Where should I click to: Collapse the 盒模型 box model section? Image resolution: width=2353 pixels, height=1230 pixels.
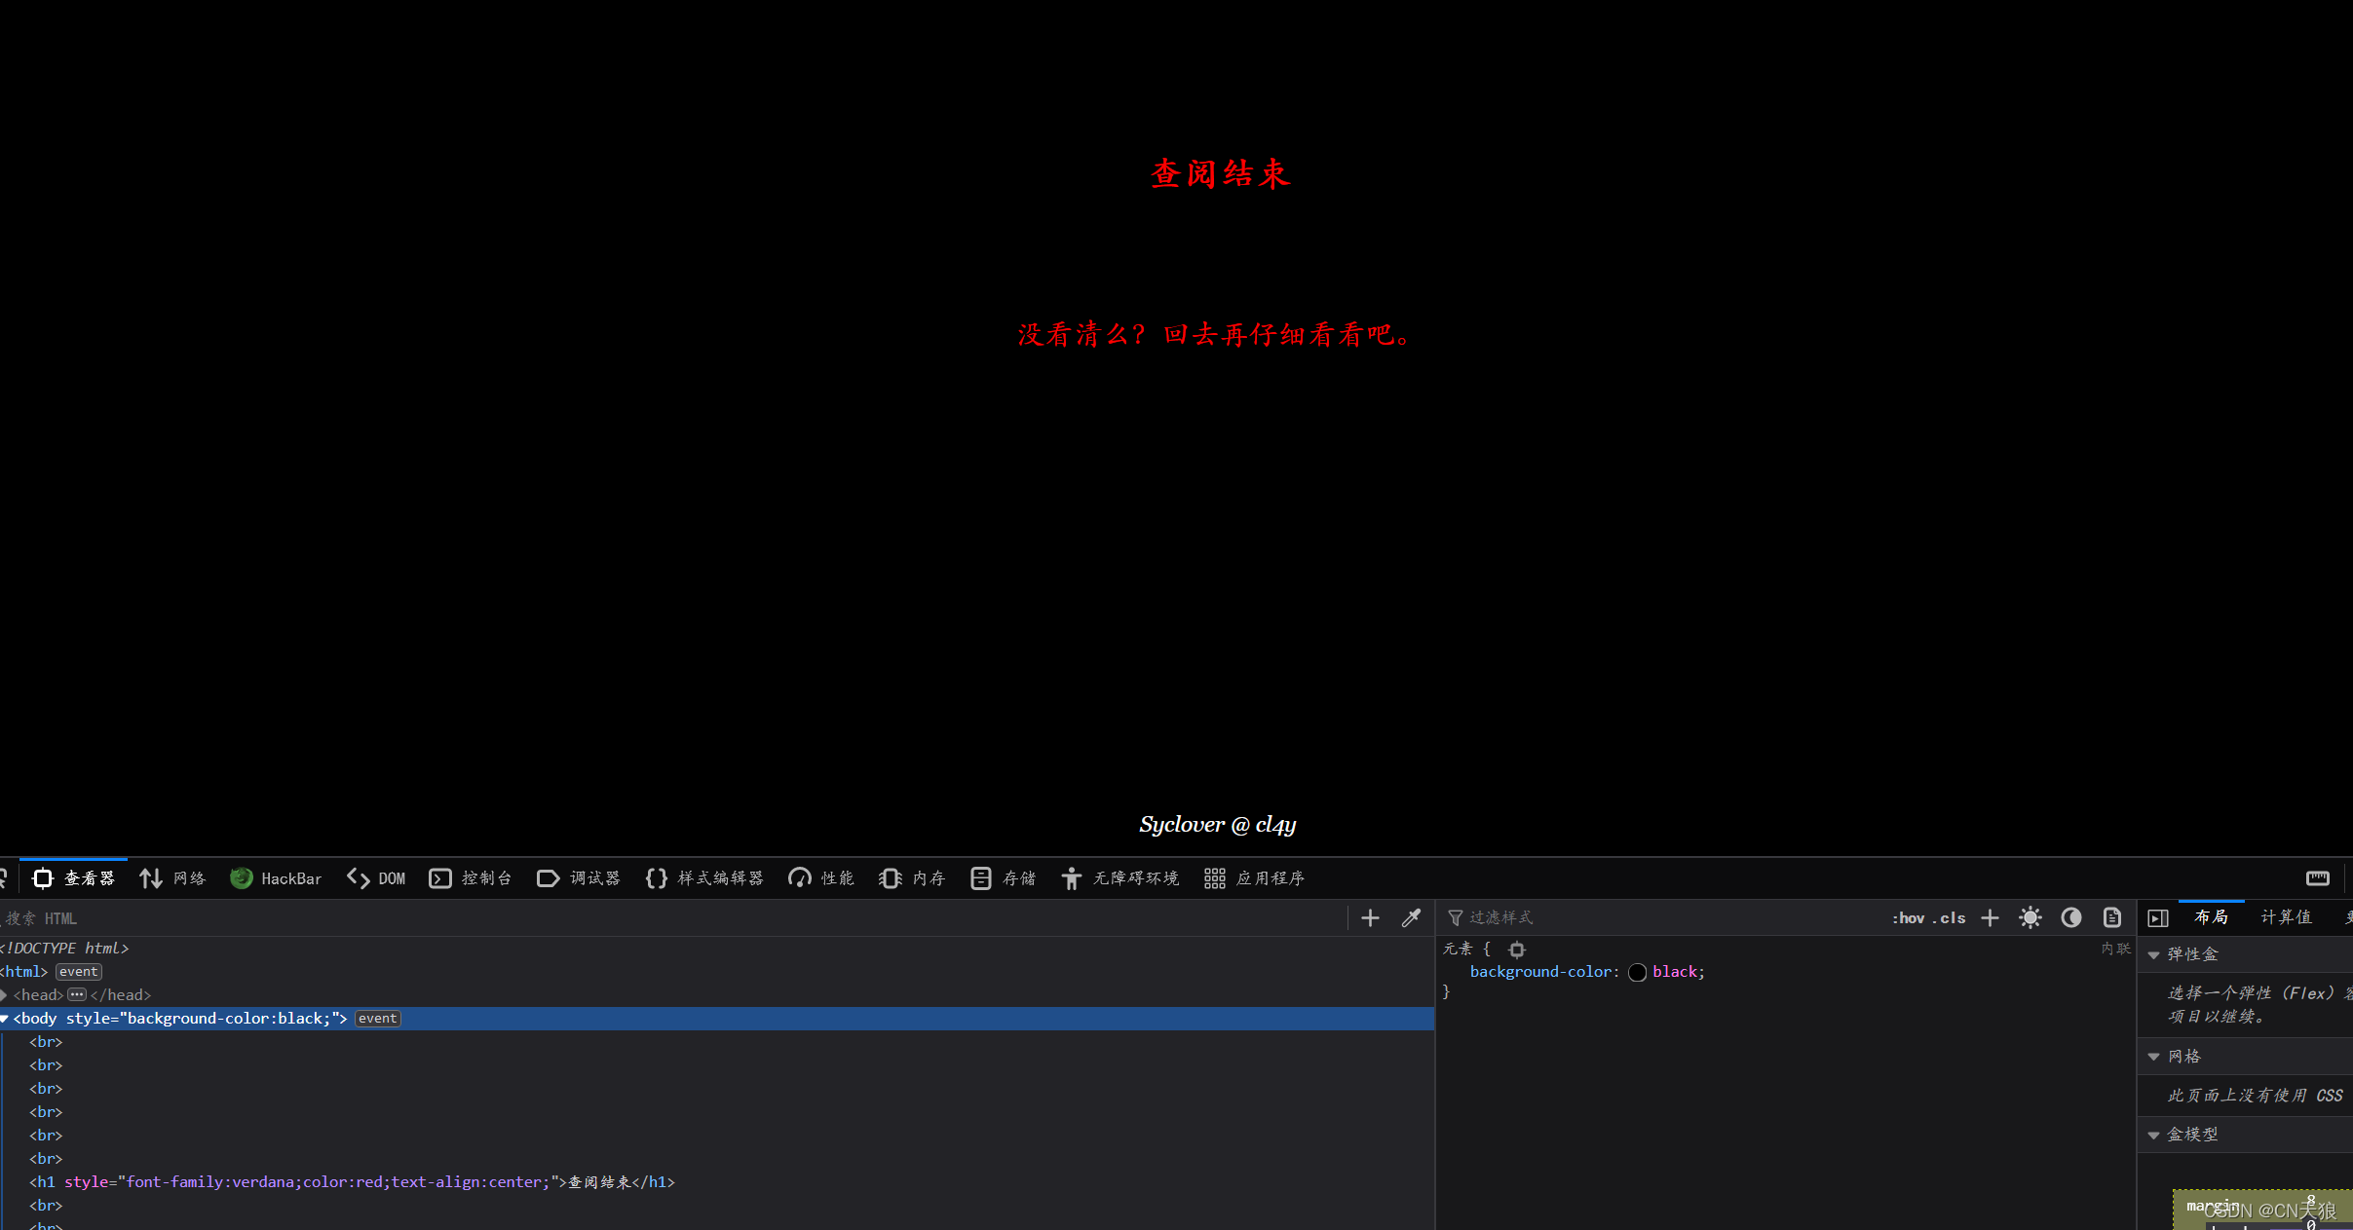coord(2154,1136)
